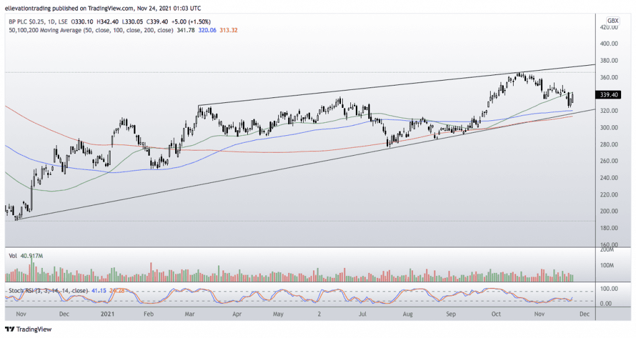This screenshot has height=338, width=636.
Task: Click the 400.00 price axis label
Action: pyautogui.click(x=609, y=43)
